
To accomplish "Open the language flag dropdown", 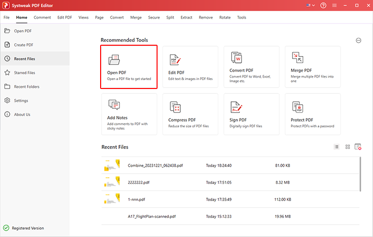I will coord(310,5).
